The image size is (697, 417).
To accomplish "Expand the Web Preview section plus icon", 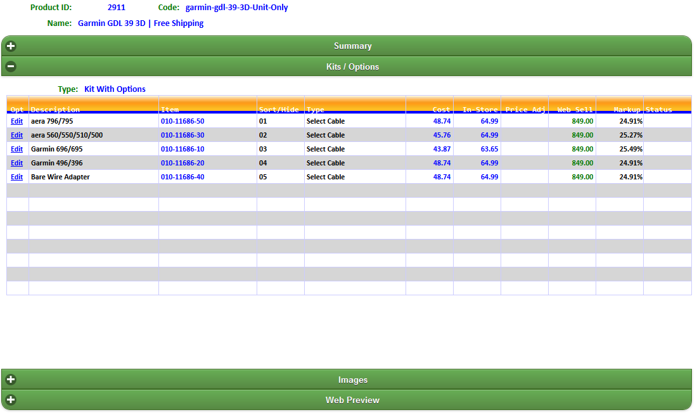I will pyautogui.click(x=11, y=400).
